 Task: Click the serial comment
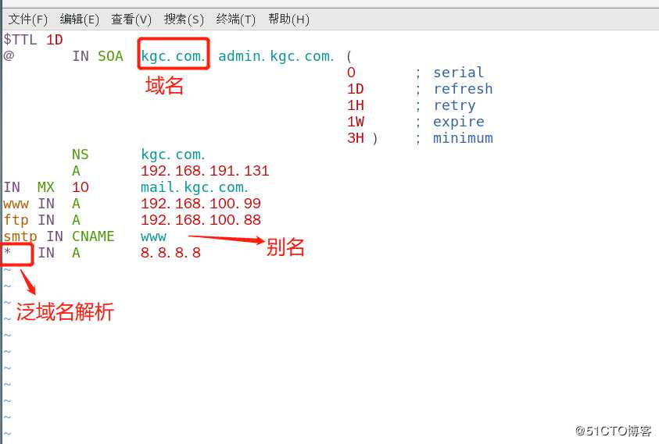click(458, 73)
